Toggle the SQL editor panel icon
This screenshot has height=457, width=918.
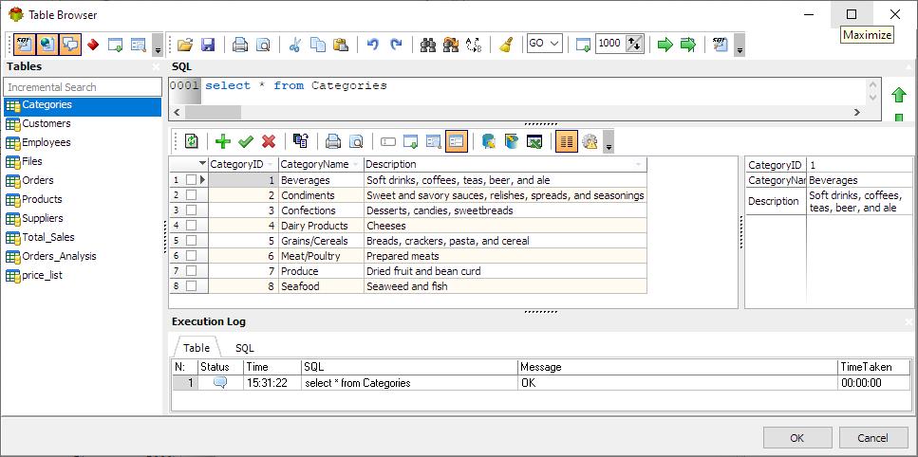click(24, 45)
